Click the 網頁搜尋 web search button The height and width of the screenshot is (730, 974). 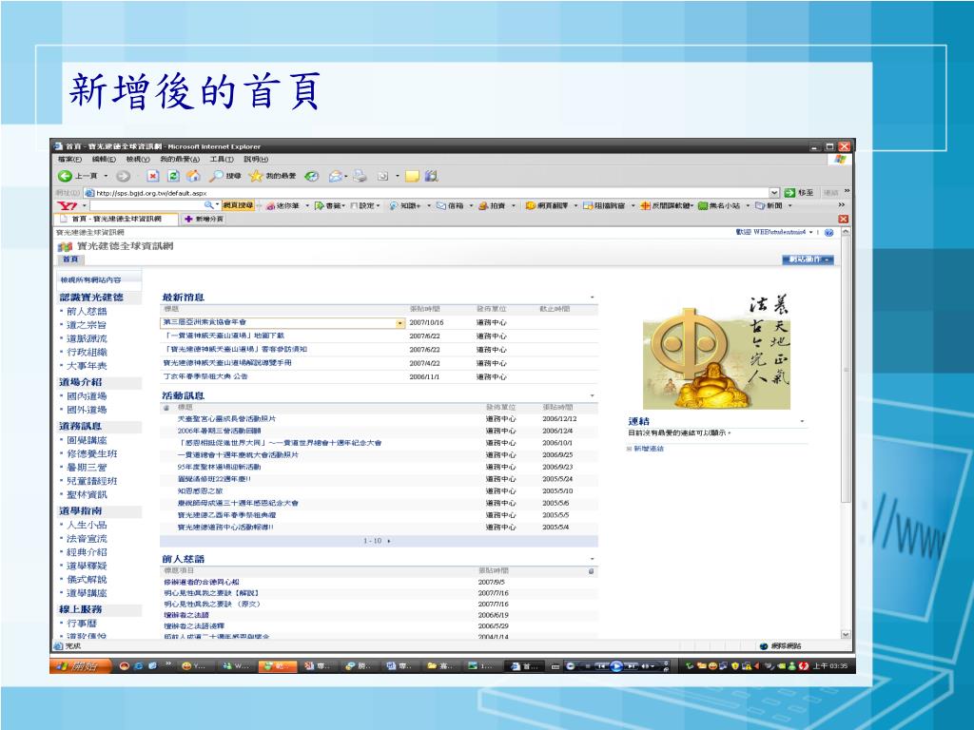[x=239, y=205]
